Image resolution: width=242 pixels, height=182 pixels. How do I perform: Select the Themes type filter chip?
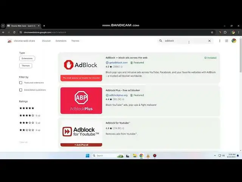(26, 66)
